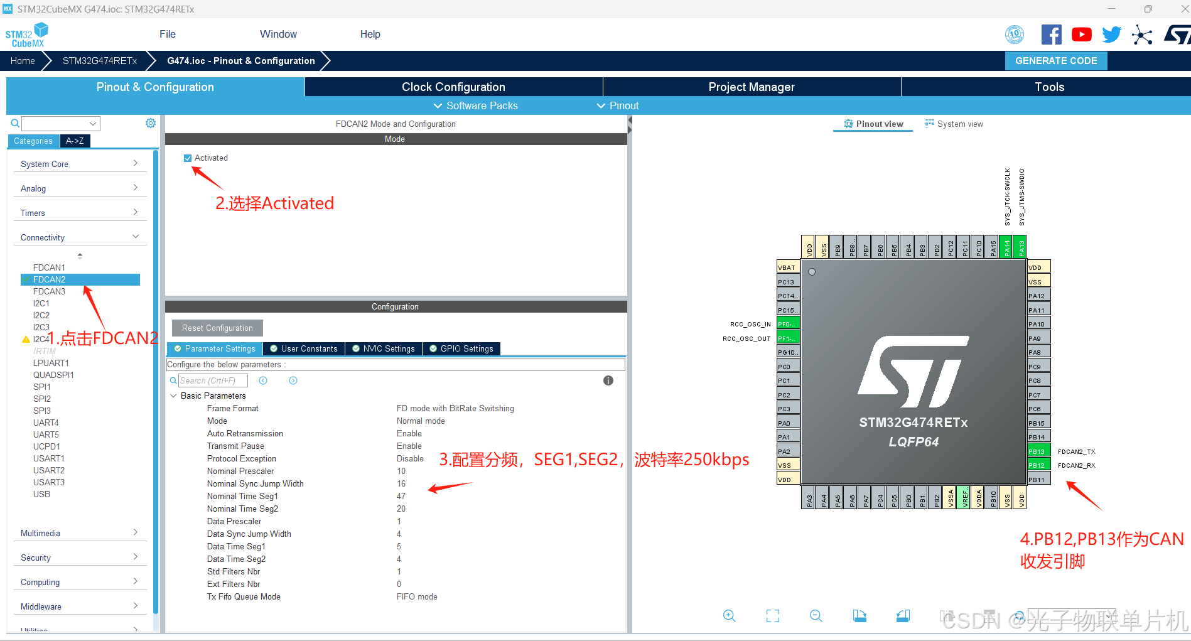Viewport: 1191px width, 641px height.
Task: Open the User Constants tab
Action: 303,349
